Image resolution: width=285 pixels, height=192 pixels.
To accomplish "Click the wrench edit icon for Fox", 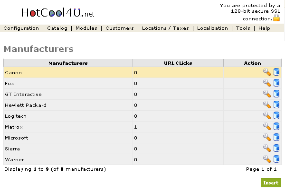I will [267, 83].
